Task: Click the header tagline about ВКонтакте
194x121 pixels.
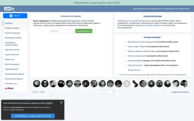Action: pos(161,9)
